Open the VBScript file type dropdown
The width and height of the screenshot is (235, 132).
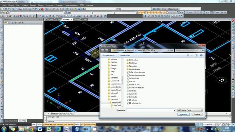tap(190, 110)
